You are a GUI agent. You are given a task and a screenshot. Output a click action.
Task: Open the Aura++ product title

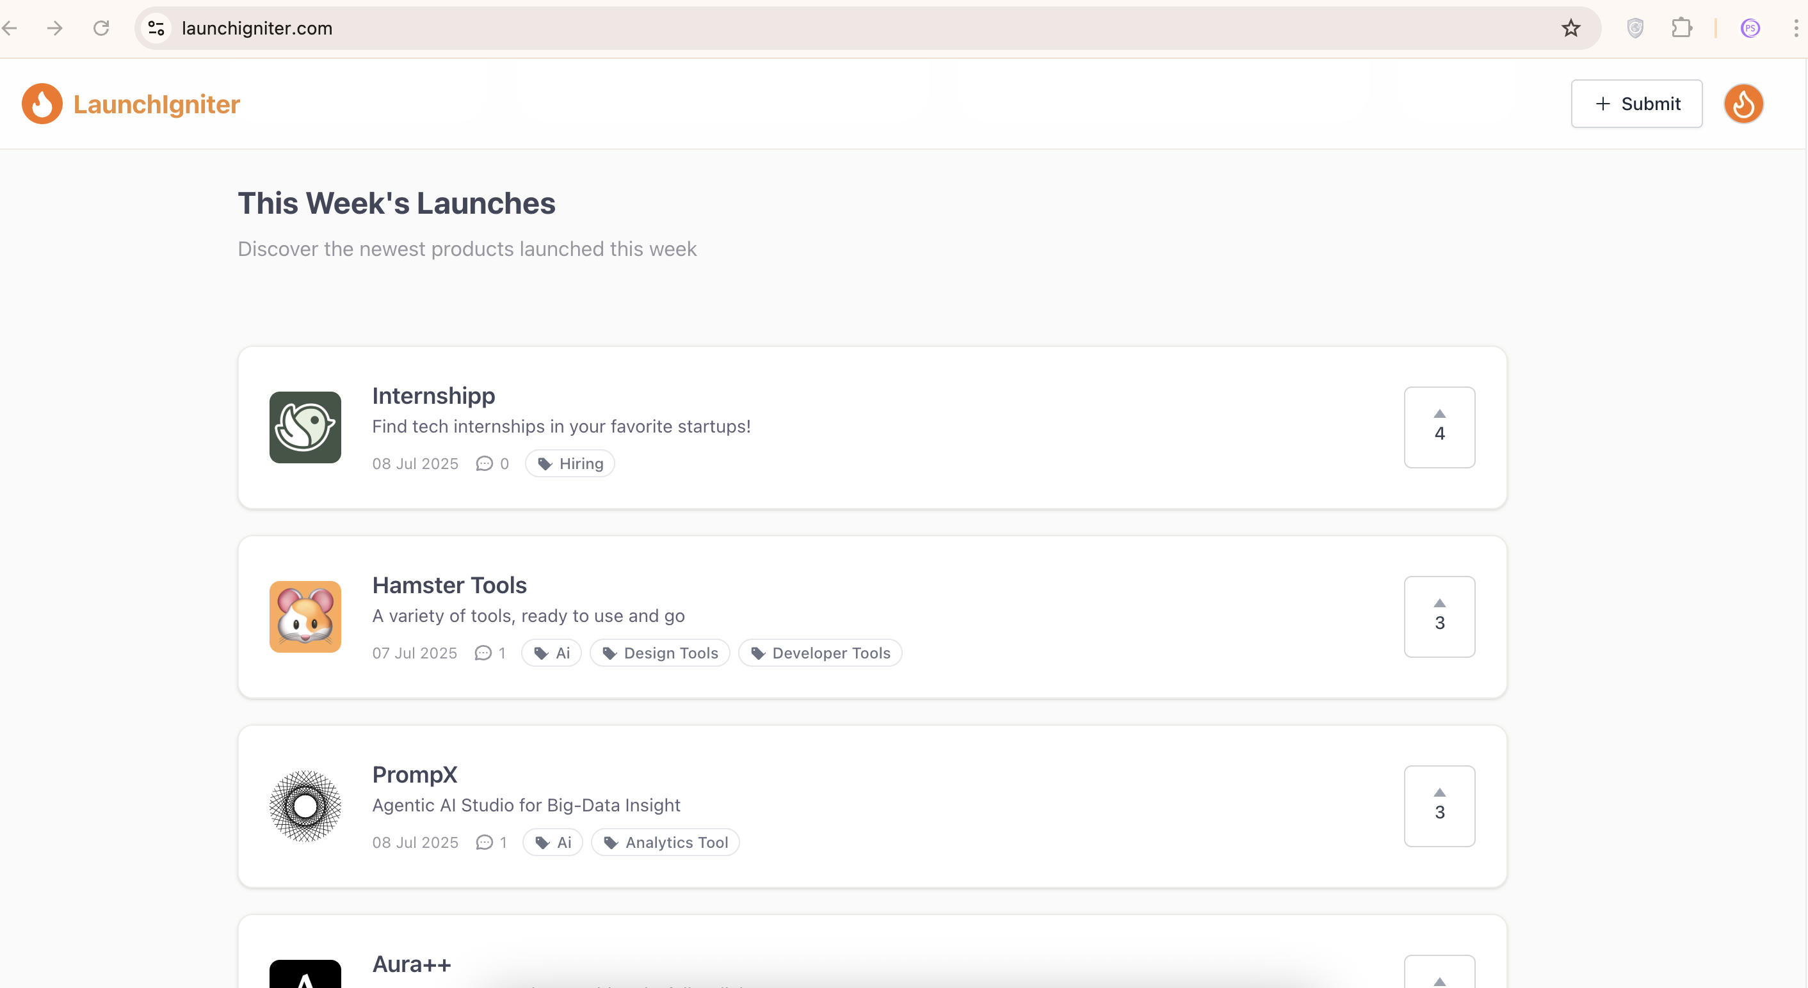pos(411,964)
